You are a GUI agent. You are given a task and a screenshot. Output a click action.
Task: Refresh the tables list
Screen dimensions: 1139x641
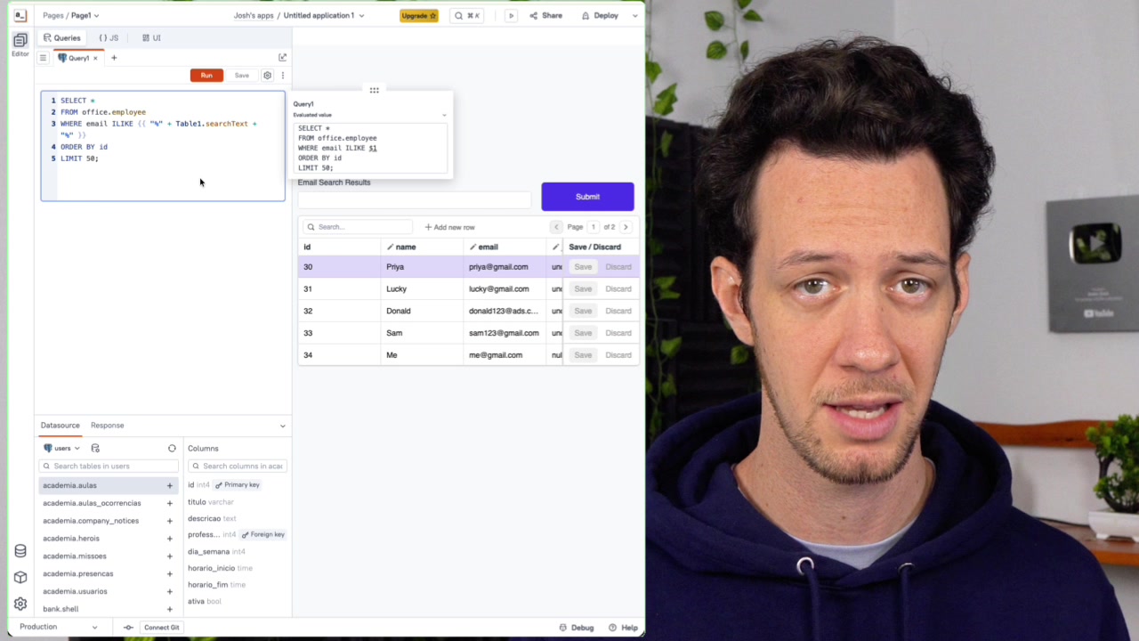tap(172, 448)
